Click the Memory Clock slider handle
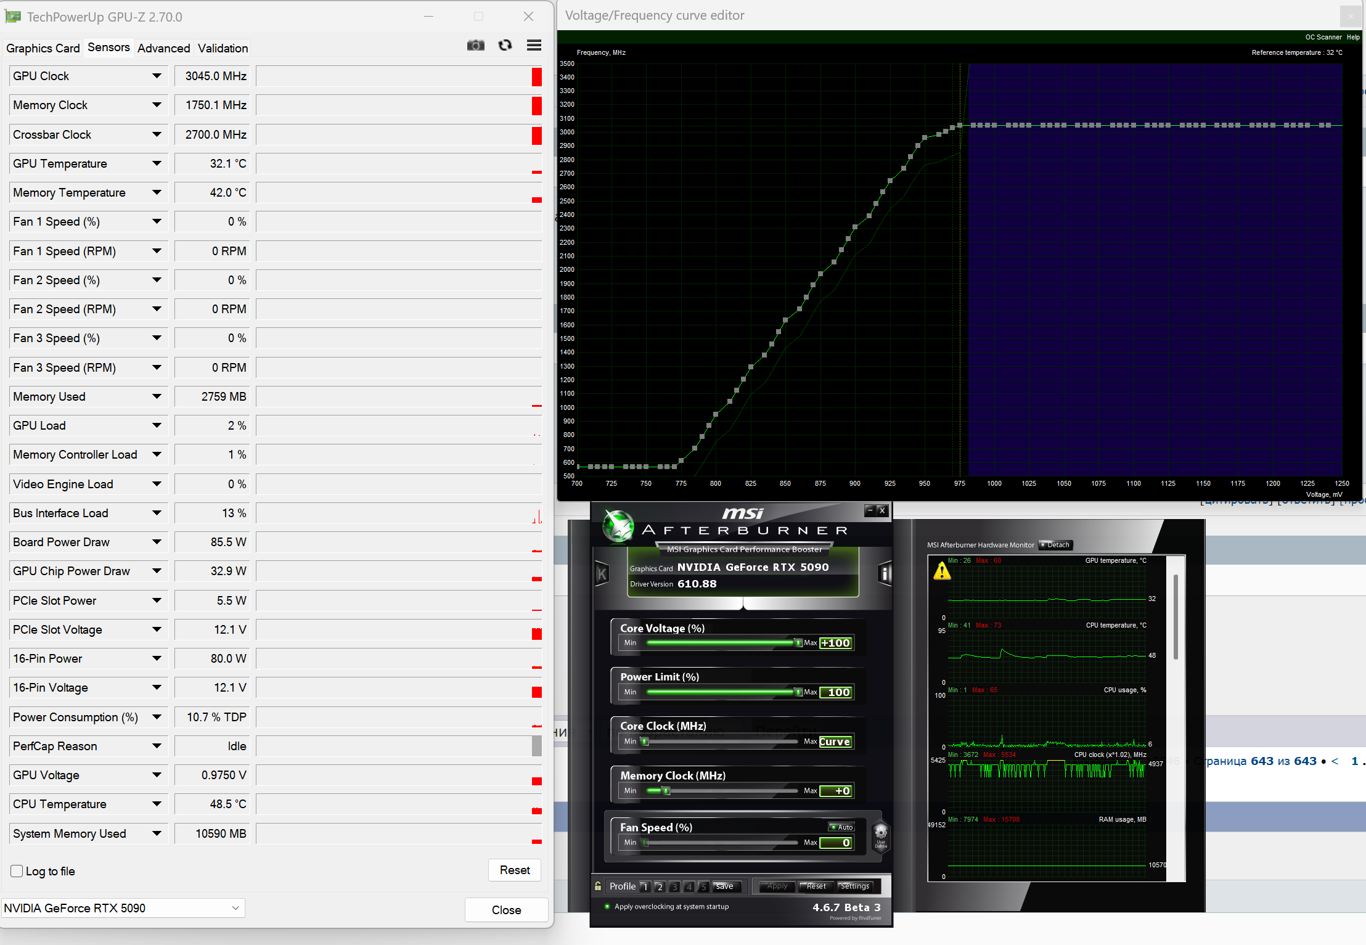1366x945 pixels. (x=666, y=791)
